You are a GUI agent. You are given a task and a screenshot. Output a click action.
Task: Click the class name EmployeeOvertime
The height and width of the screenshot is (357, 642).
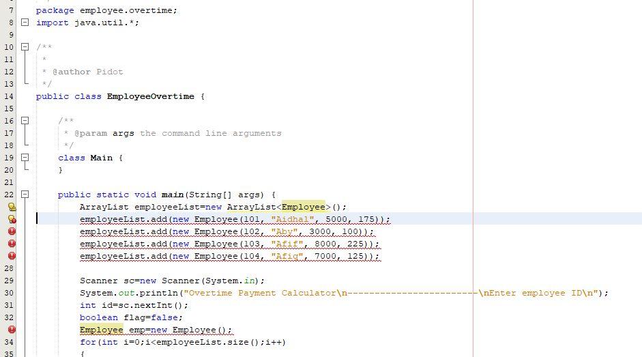click(151, 96)
